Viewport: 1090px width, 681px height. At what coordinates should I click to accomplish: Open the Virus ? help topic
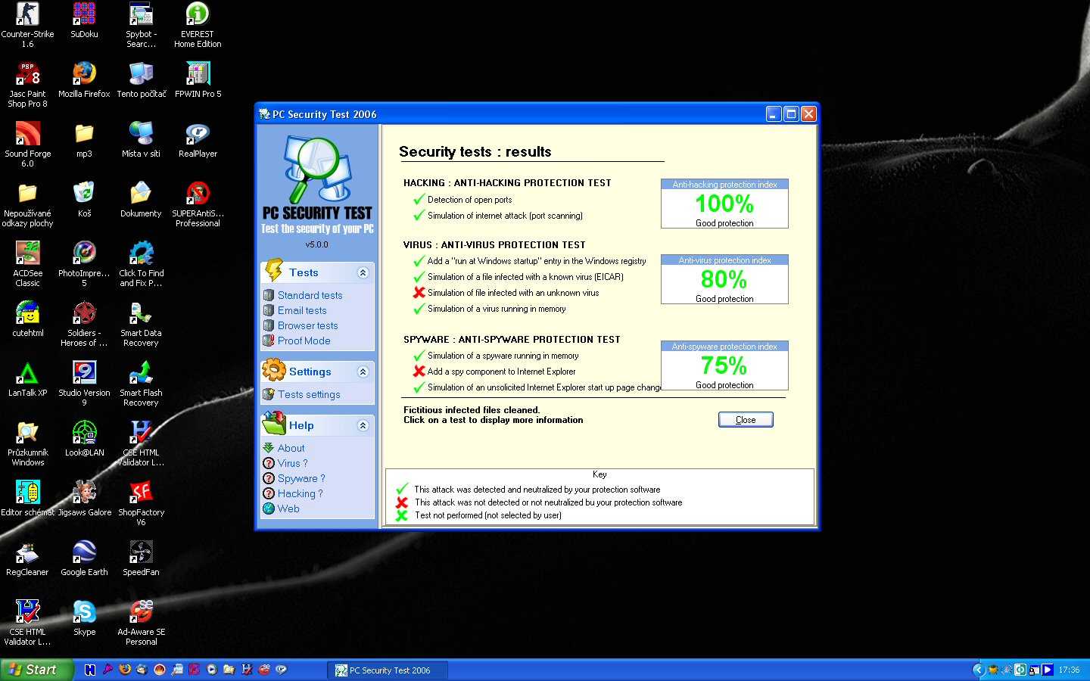coord(292,463)
